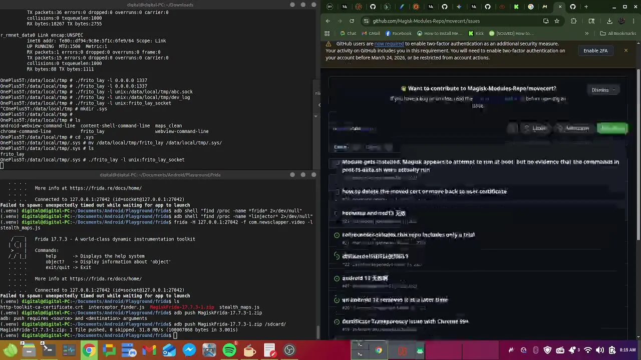641x360 pixels.
Task: Click the frida terminal scrollbar
Action: (x=318, y=332)
